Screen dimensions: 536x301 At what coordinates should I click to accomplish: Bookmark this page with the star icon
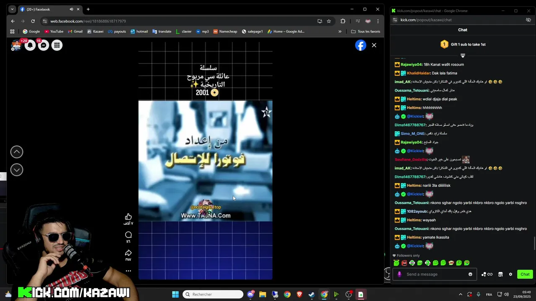[x=329, y=21]
